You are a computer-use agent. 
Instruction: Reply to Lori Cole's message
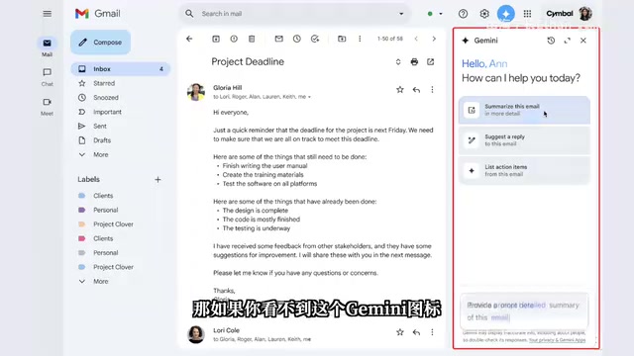tap(416, 332)
